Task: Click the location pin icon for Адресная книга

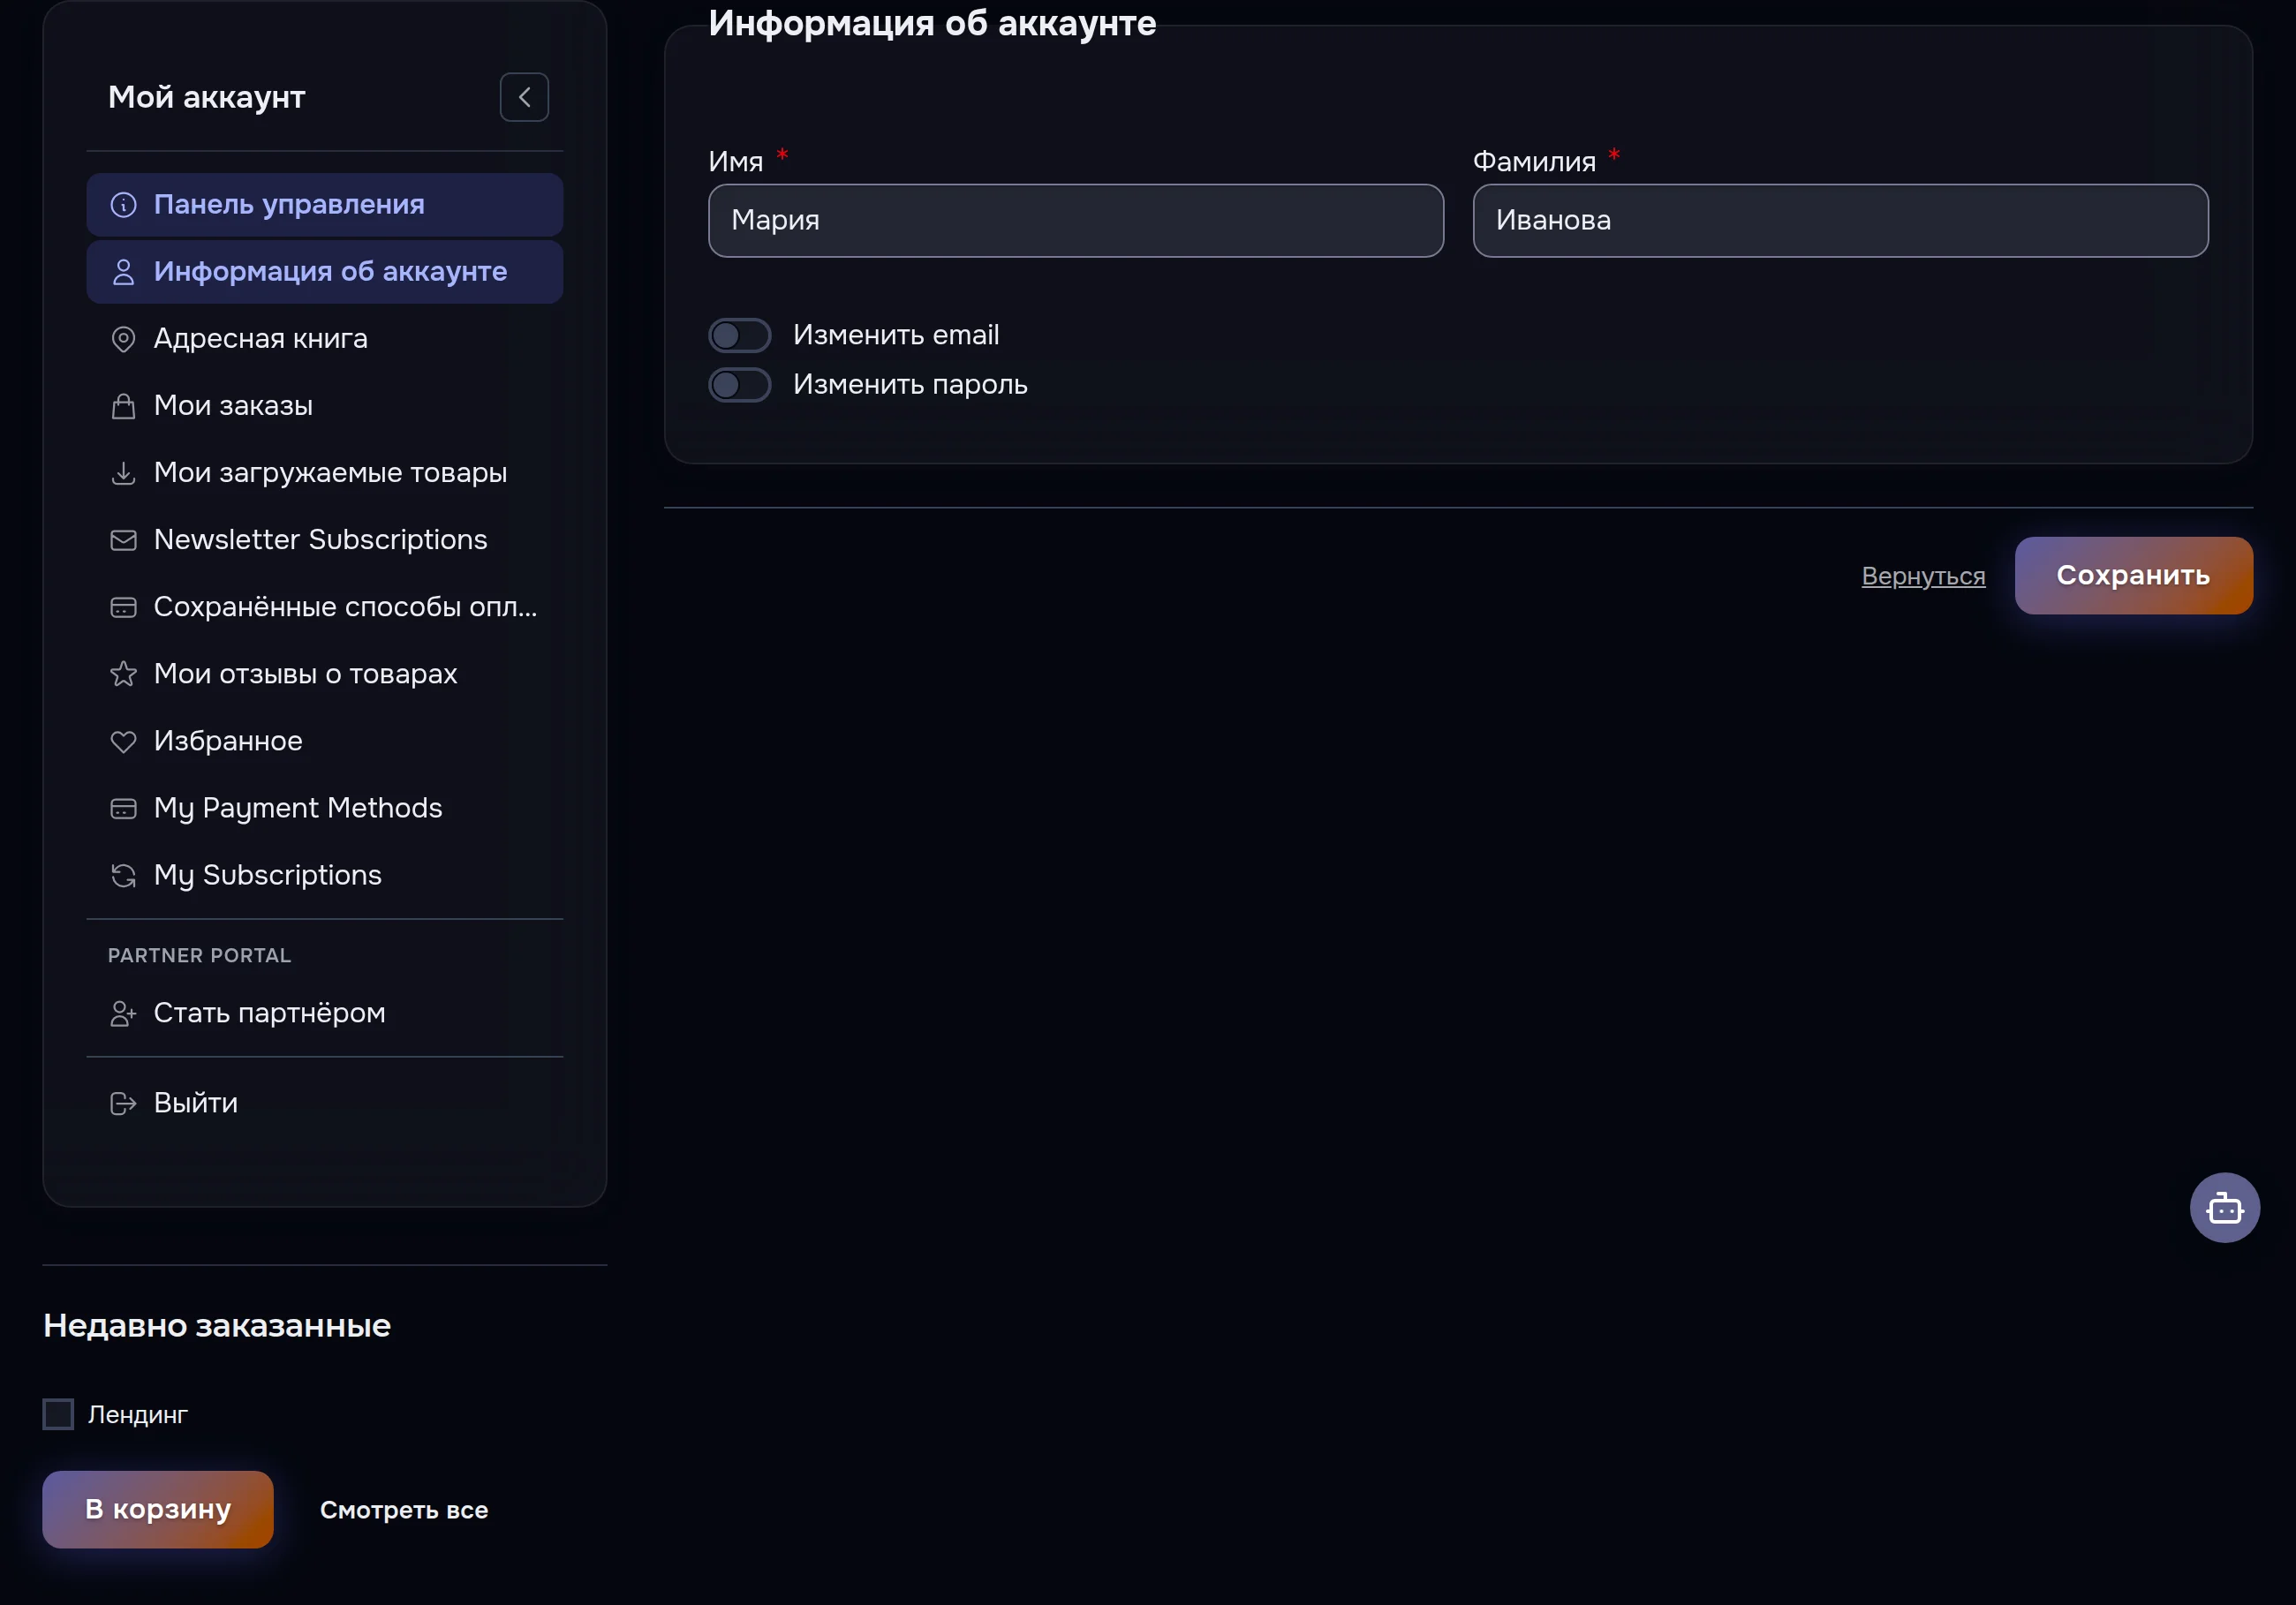Action: pyautogui.click(x=123, y=339)
